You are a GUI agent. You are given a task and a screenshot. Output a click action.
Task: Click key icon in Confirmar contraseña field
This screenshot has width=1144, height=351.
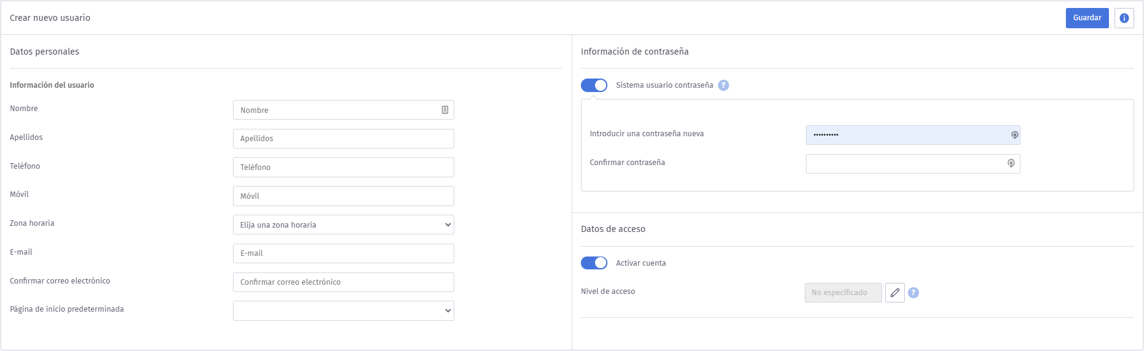pyautogui.click(x=1011, y=163)
